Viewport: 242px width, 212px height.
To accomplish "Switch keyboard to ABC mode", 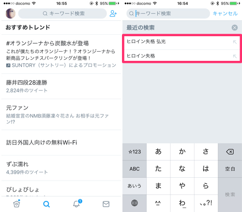I will click(135, 169).
